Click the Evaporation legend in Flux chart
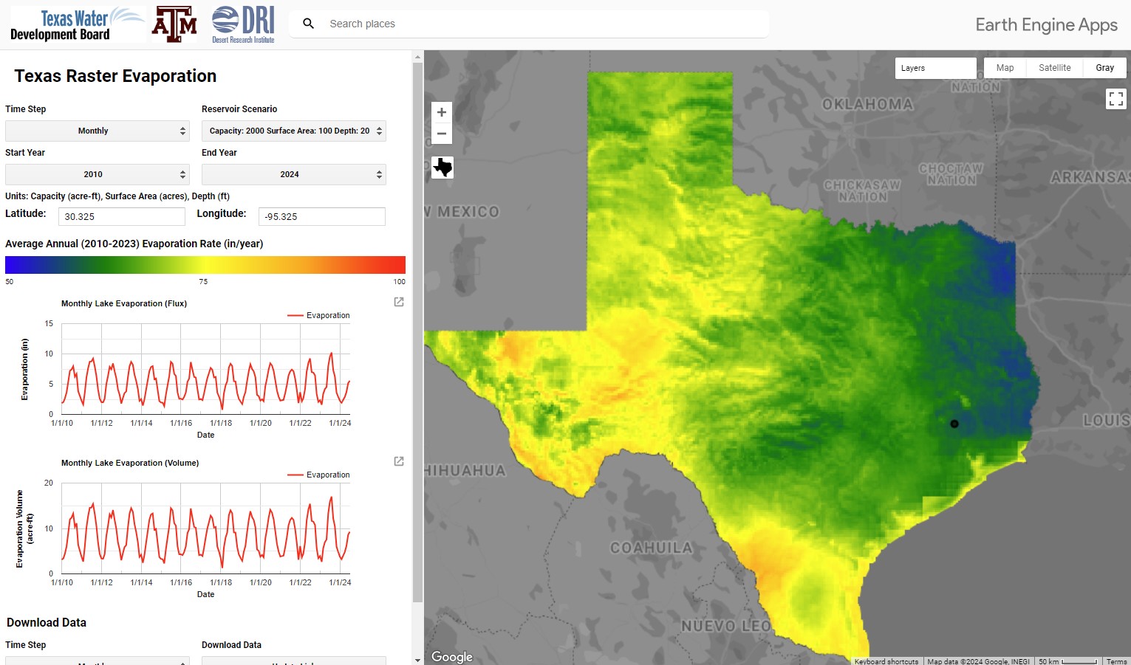This screenshot has width=1131, height=665. (318, 315)
